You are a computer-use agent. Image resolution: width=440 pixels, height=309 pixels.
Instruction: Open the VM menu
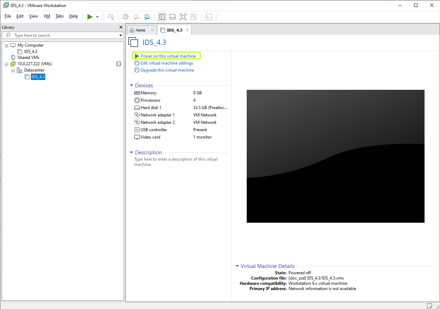point(47,16)
